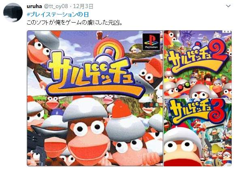This screenshot has height=172, width=235.
Task: Click the traffic-light goggles monkey in second cover
Action: point(182,86)
